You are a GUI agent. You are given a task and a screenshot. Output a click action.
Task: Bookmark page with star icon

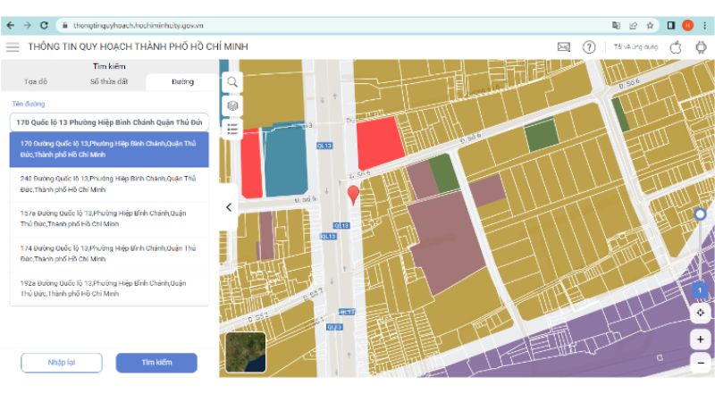pos(650,26)
